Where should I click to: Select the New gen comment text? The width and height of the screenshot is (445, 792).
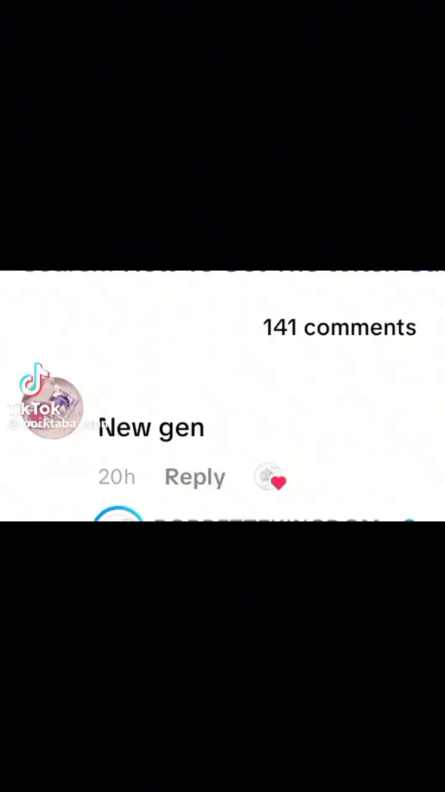coord(151,428)
